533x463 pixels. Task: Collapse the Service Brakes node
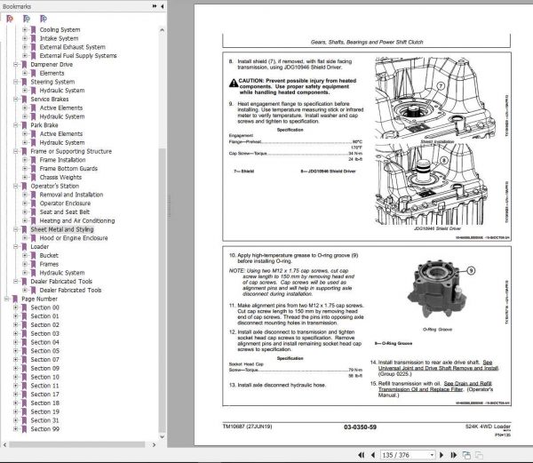pos(16,99)
